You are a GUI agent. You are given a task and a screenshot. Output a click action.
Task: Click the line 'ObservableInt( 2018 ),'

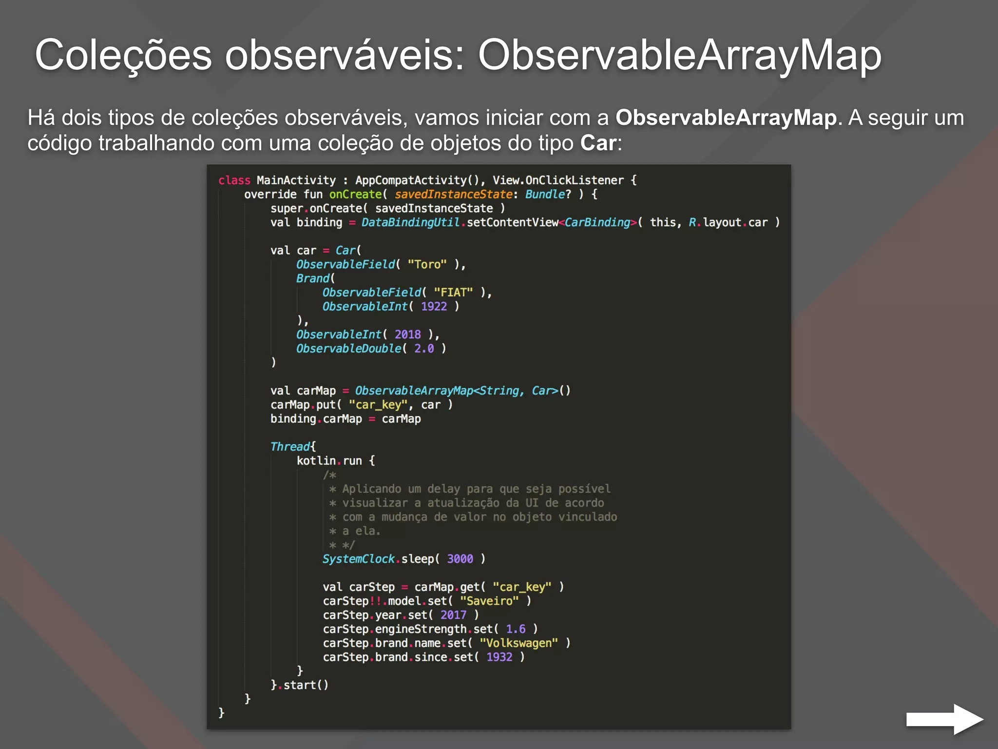point(368,335)
